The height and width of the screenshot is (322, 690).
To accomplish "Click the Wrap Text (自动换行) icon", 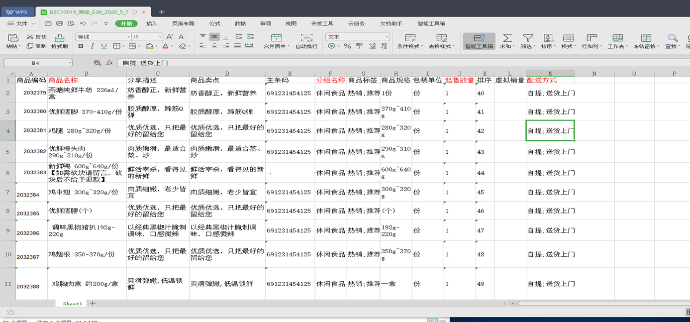I will [x=307, y=38].
